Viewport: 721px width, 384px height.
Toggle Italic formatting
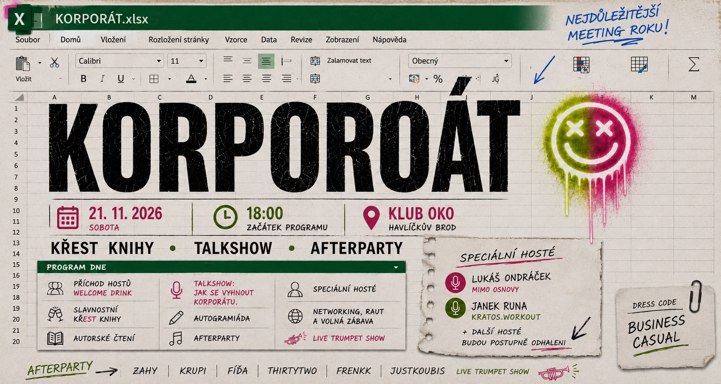(x=102, y=79)
